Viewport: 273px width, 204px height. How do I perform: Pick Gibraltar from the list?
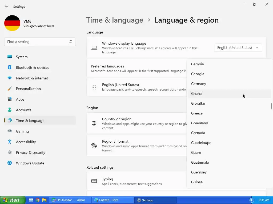coord(230,103)
